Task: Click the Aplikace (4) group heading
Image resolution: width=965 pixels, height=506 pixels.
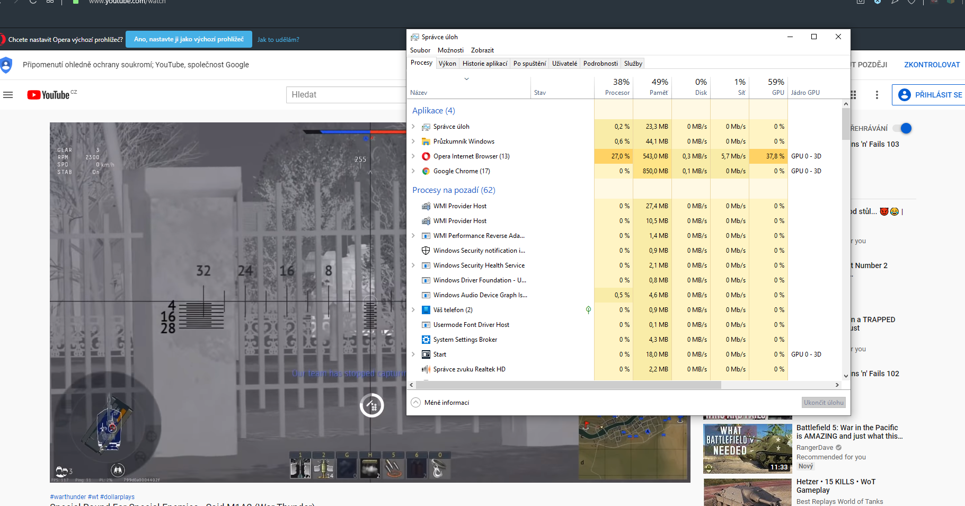Action: [433, 111]
